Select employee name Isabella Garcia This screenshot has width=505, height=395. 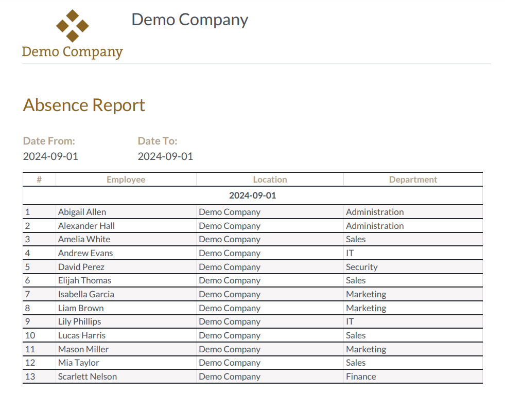86,294
